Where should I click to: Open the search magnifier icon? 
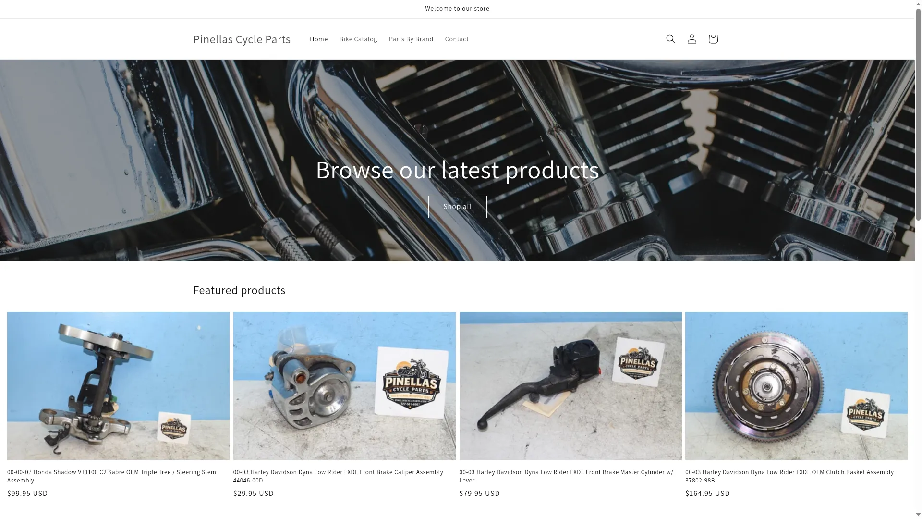tap(670, 39)
